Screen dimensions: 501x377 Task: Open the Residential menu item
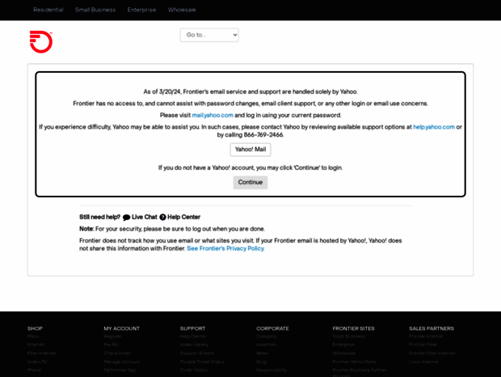coord(48,10)
